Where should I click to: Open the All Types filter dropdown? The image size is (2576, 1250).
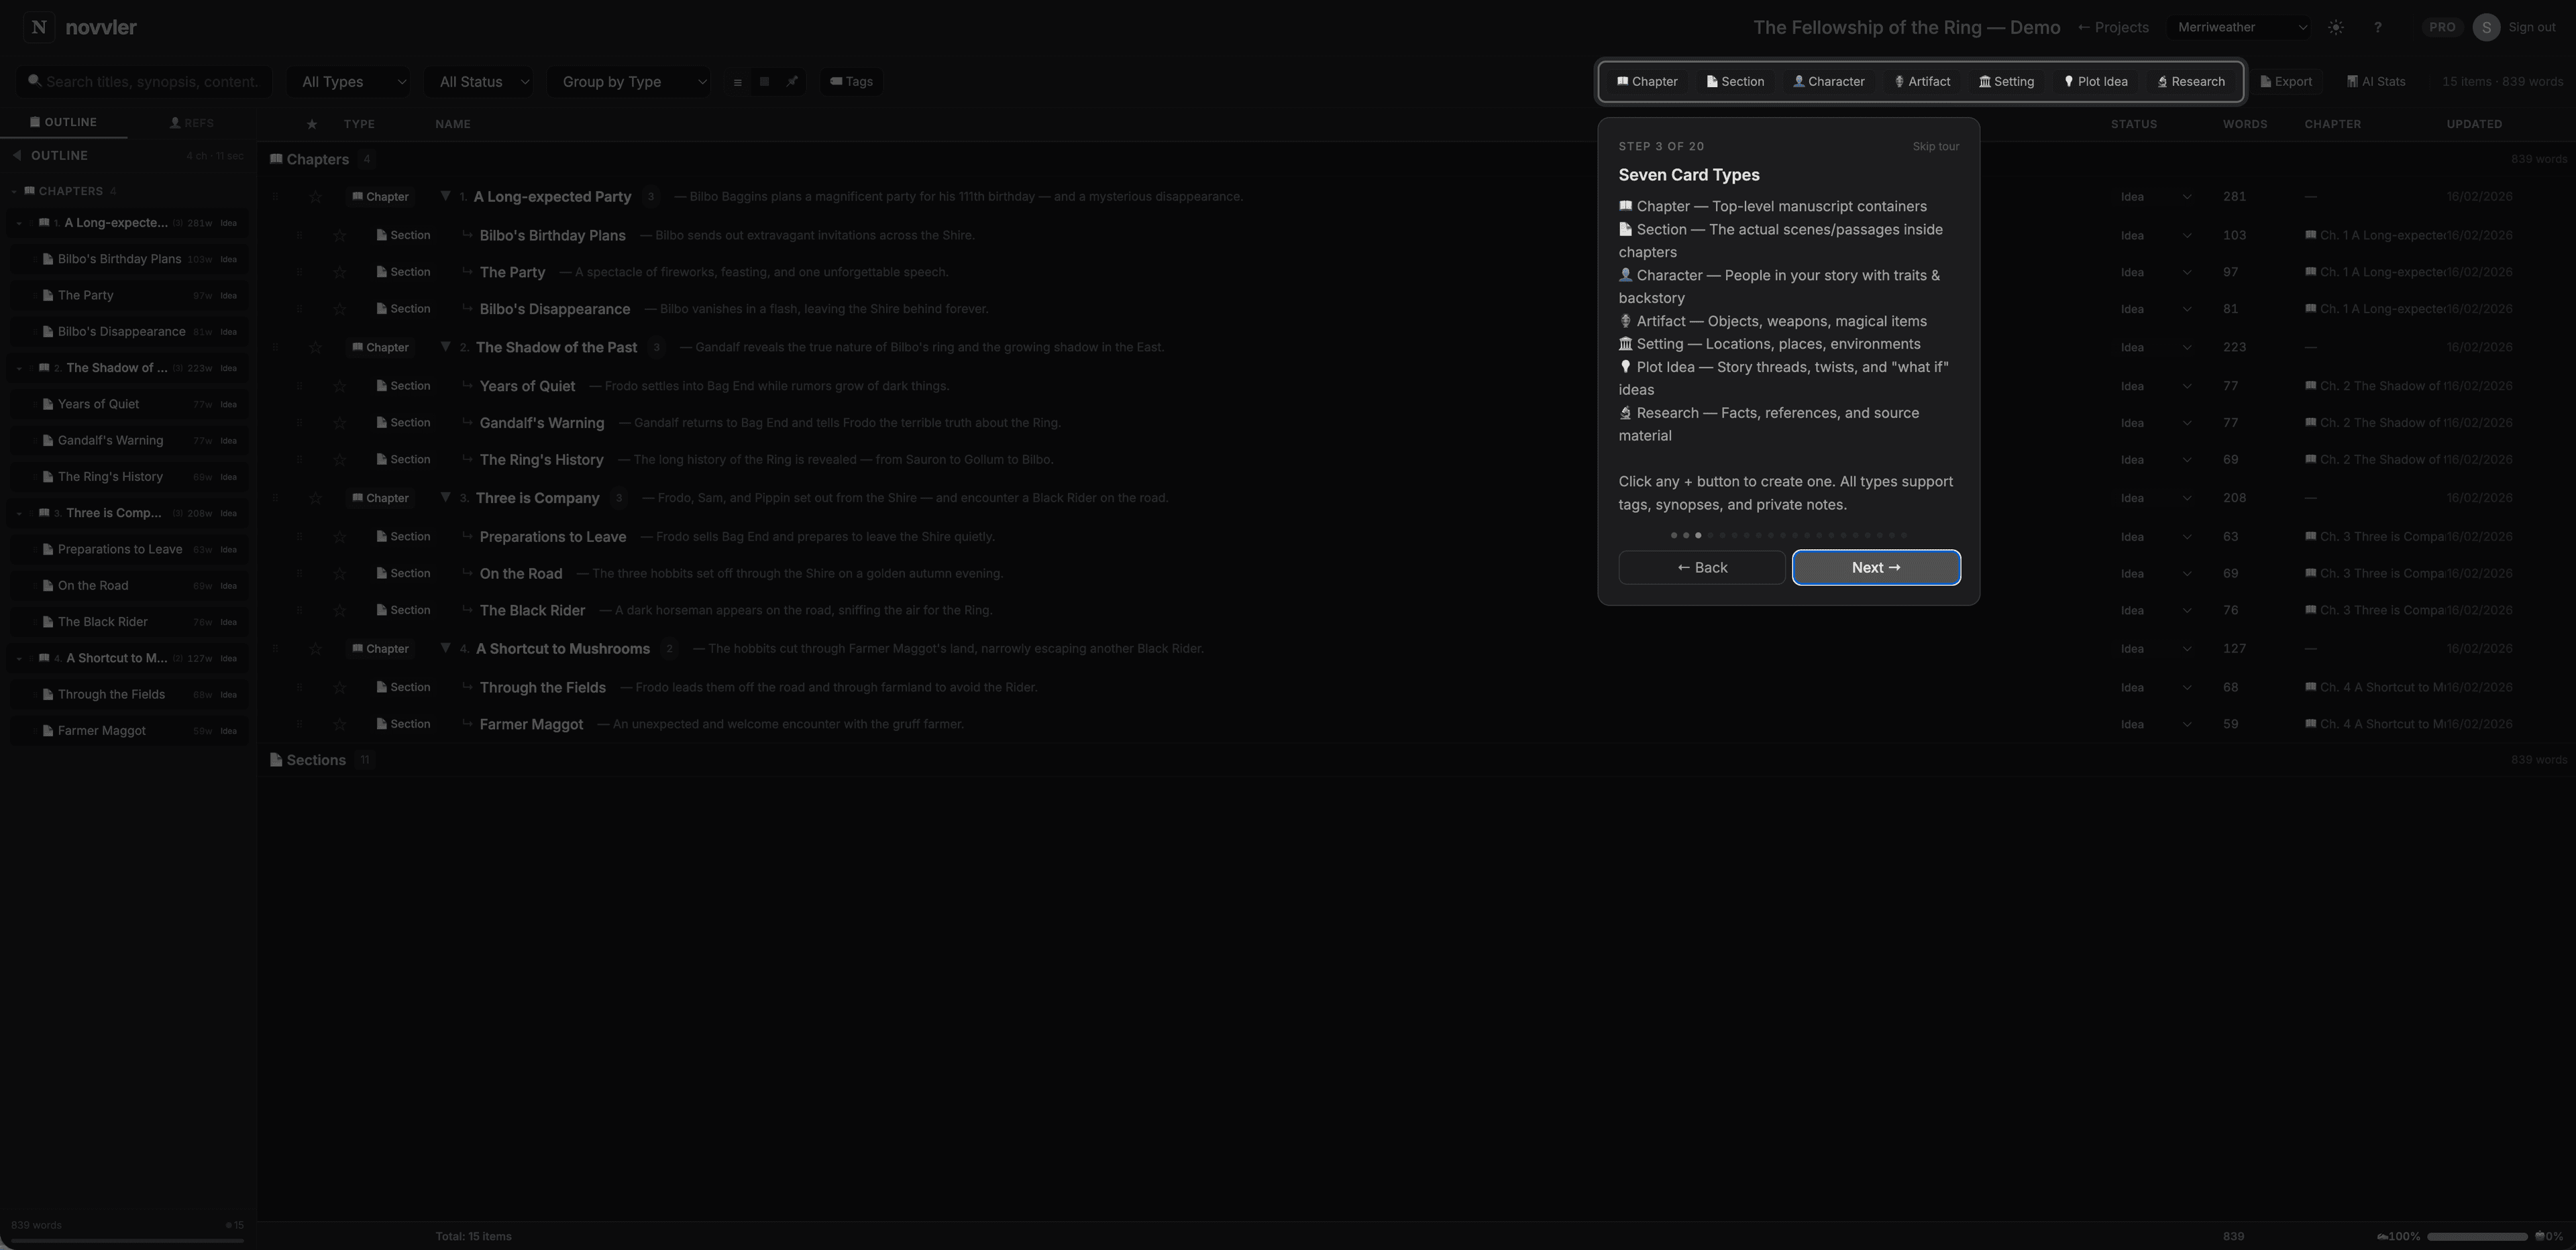coord(348,81)
